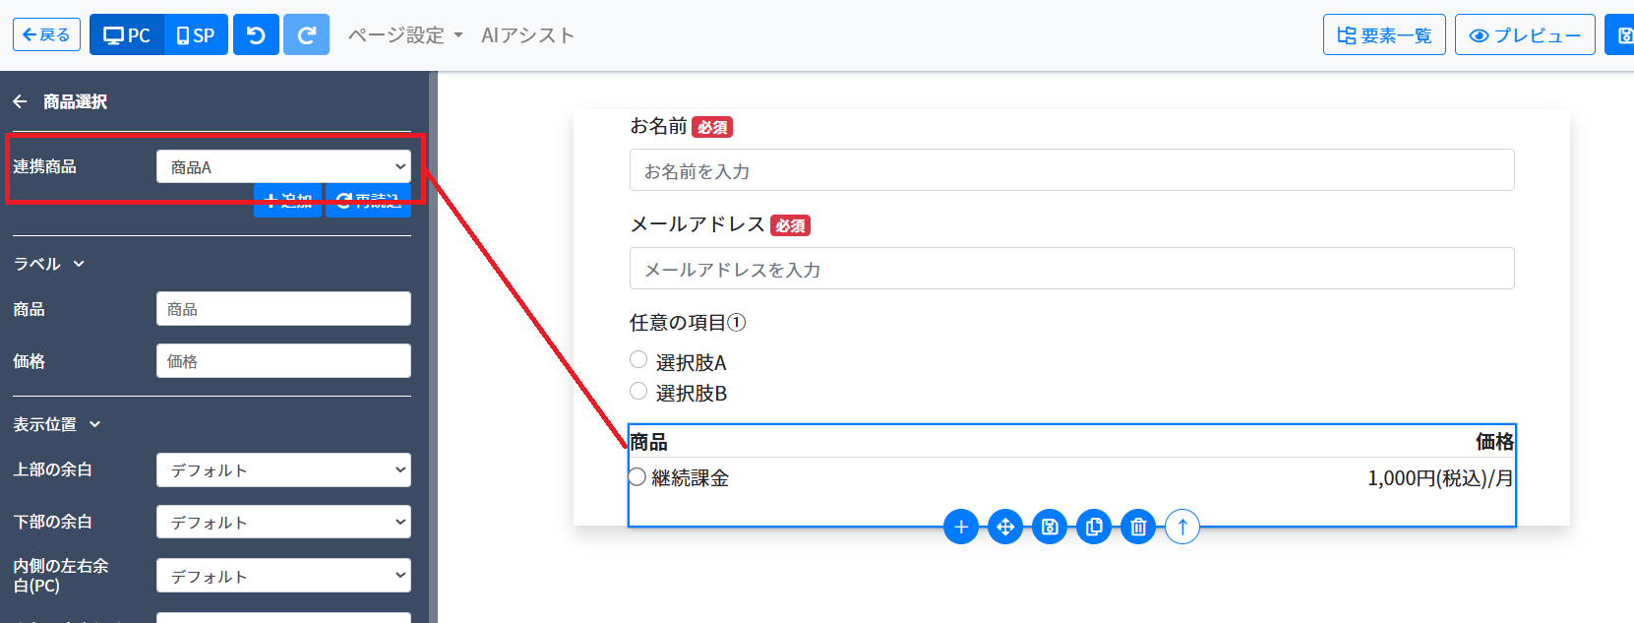This screenshot has height=623, width=1634.
Task: Click the plus icon to add element
Action: tap(961, 527)
